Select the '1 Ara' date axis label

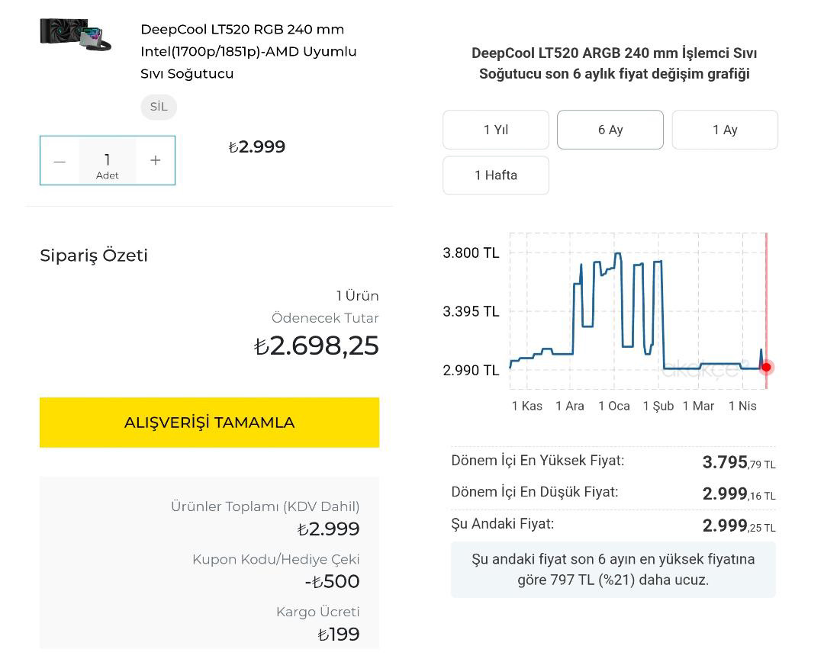coord(570,407)
